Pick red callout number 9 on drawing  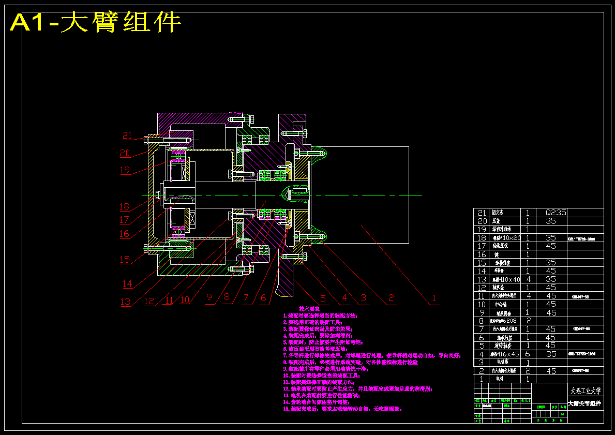[209, 297]
